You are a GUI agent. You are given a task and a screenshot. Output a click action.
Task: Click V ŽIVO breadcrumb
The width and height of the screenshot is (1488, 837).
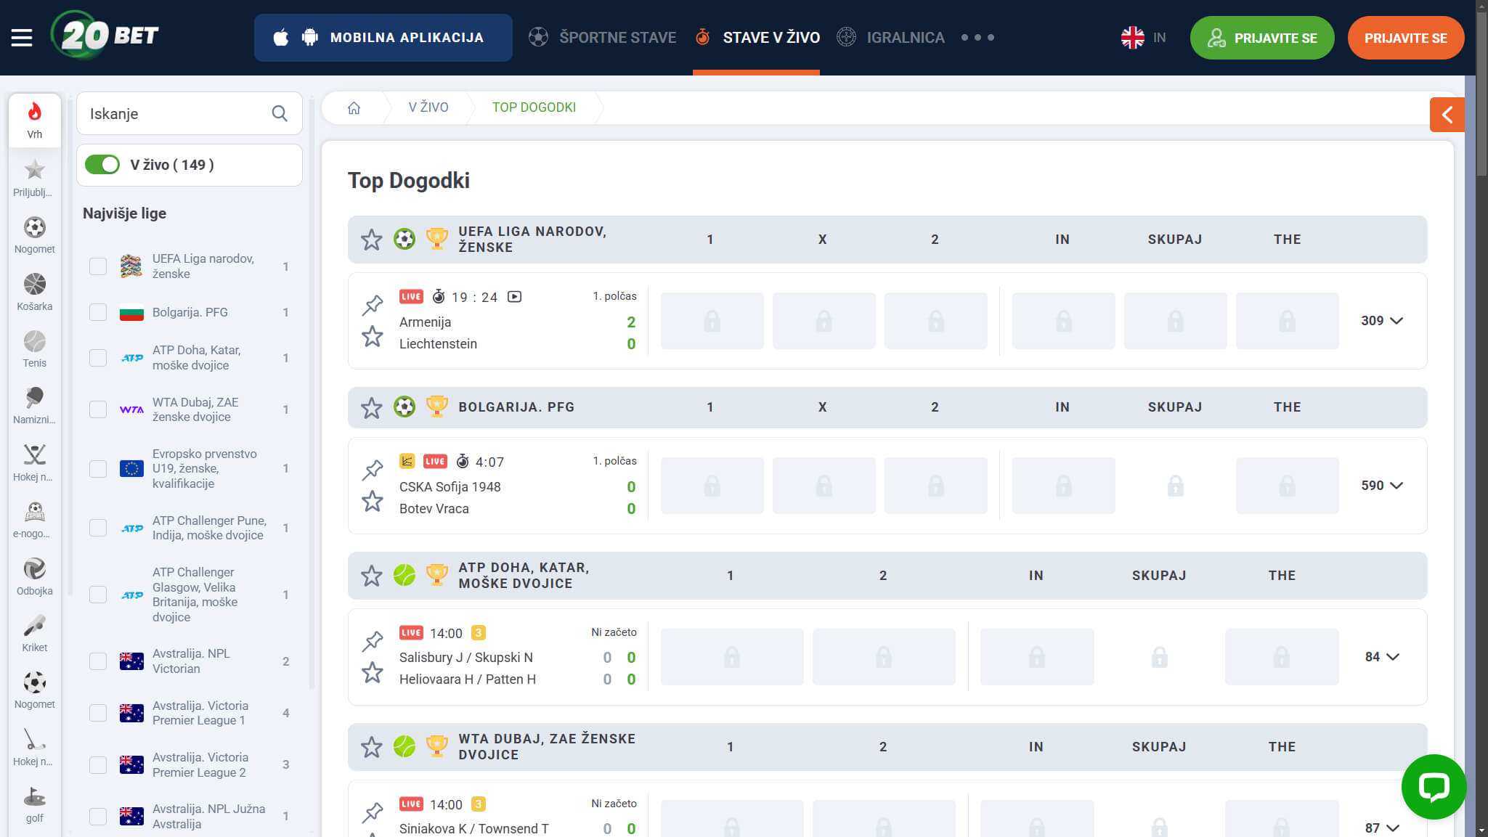[428, 107]
